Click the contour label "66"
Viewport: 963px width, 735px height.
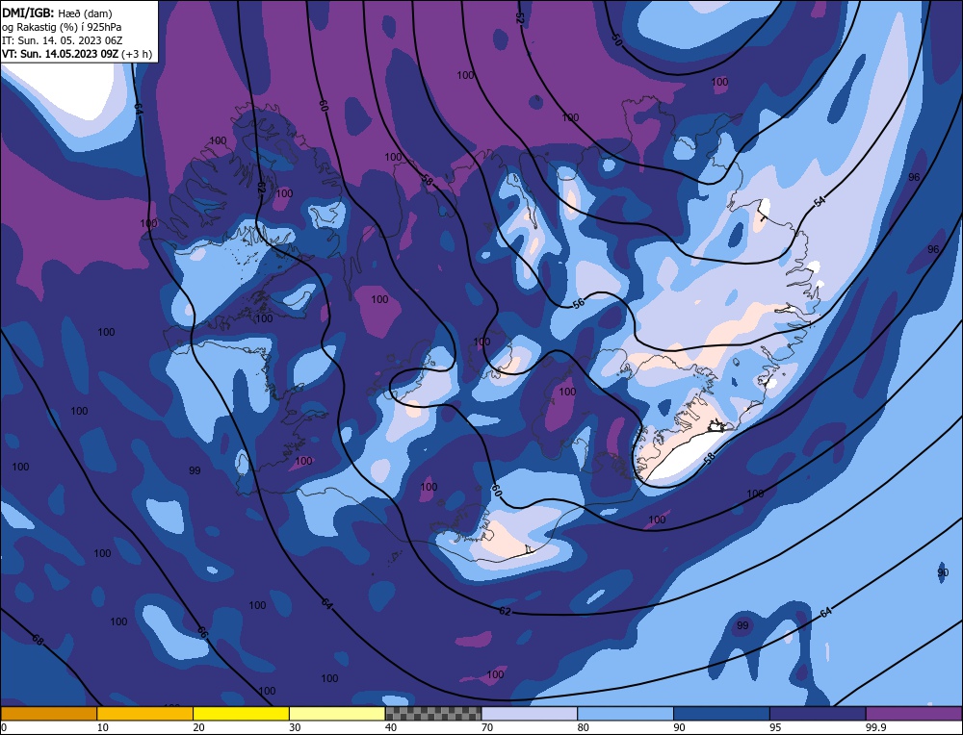point(202,632)
